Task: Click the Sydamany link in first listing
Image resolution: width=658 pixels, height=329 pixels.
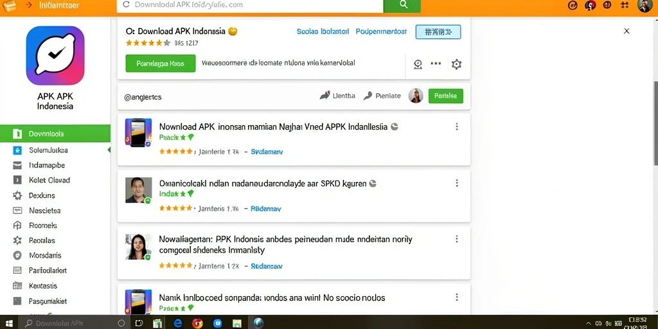Action: pyautogui.click(x=267, y=152)
